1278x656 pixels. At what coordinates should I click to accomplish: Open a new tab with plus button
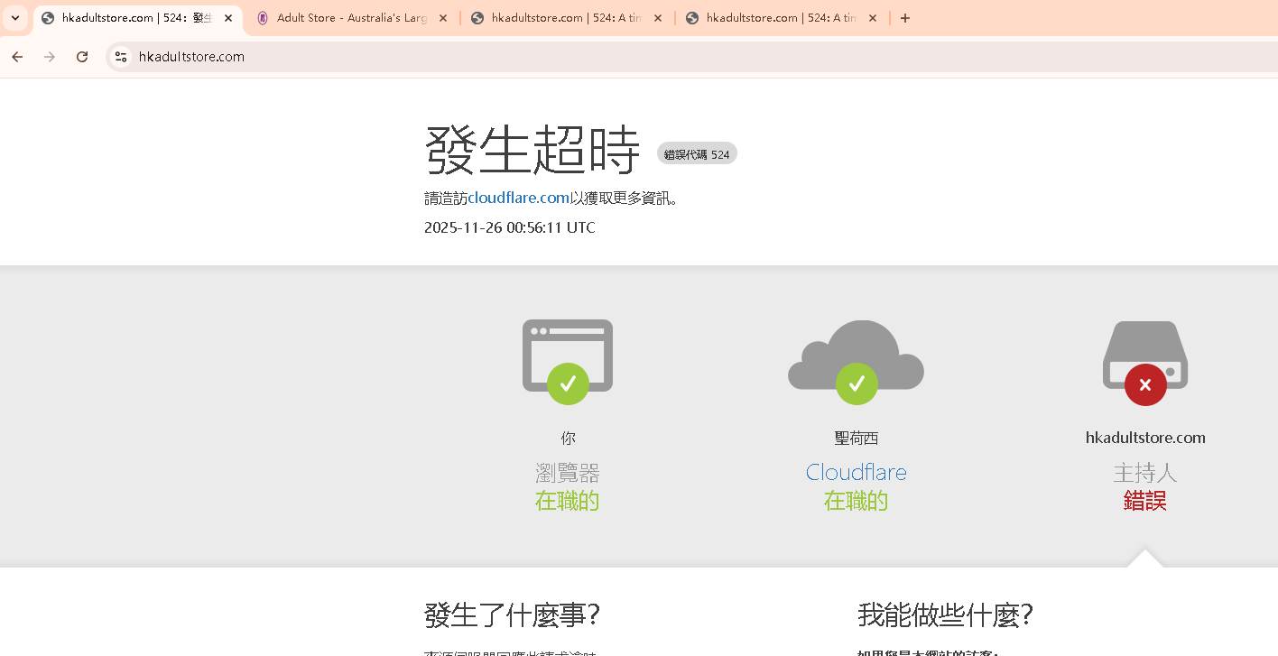[905, 18]
